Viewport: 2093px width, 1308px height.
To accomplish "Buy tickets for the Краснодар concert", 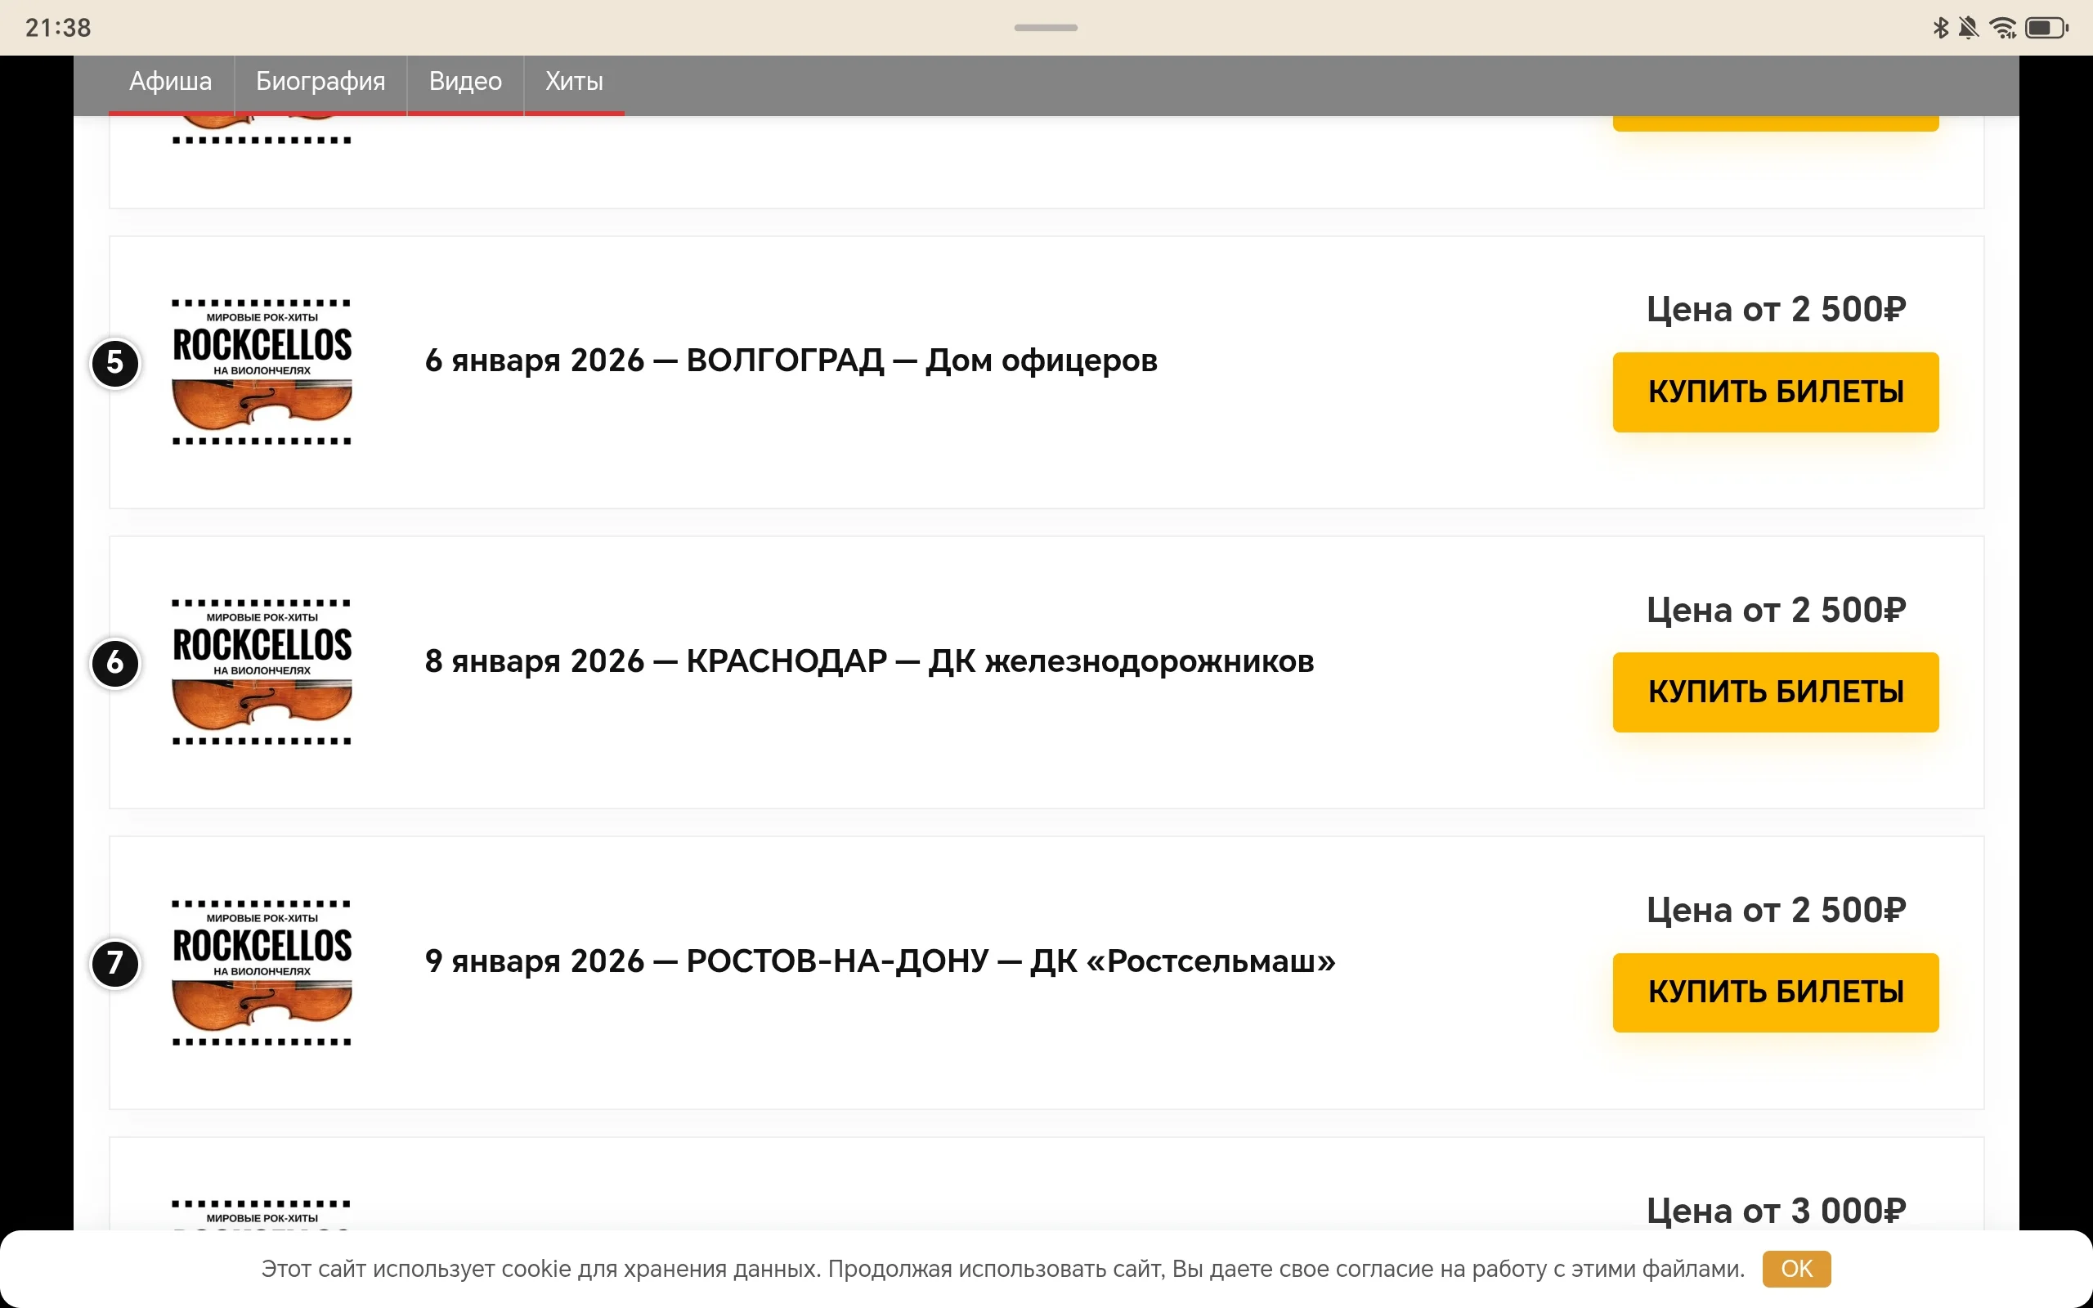I will 1775,692.
